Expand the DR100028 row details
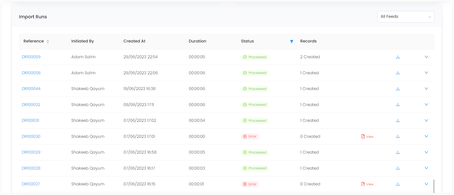The image size is (454, 195). [x=426, y=168]
